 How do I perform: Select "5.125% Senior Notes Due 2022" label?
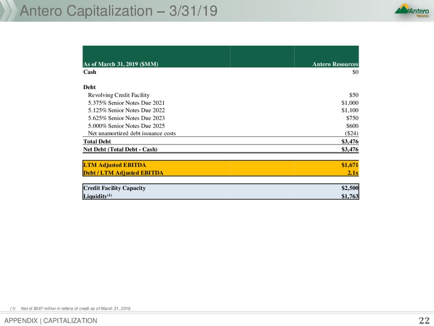(x=126, y=110)
